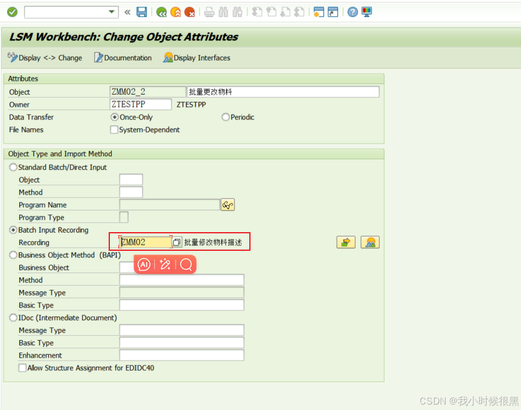The width and height of the screenshot is (521, 410).
Task: Click the mountain-image button right of Recording
Action: pyautogui.click(x=370, y=242)
